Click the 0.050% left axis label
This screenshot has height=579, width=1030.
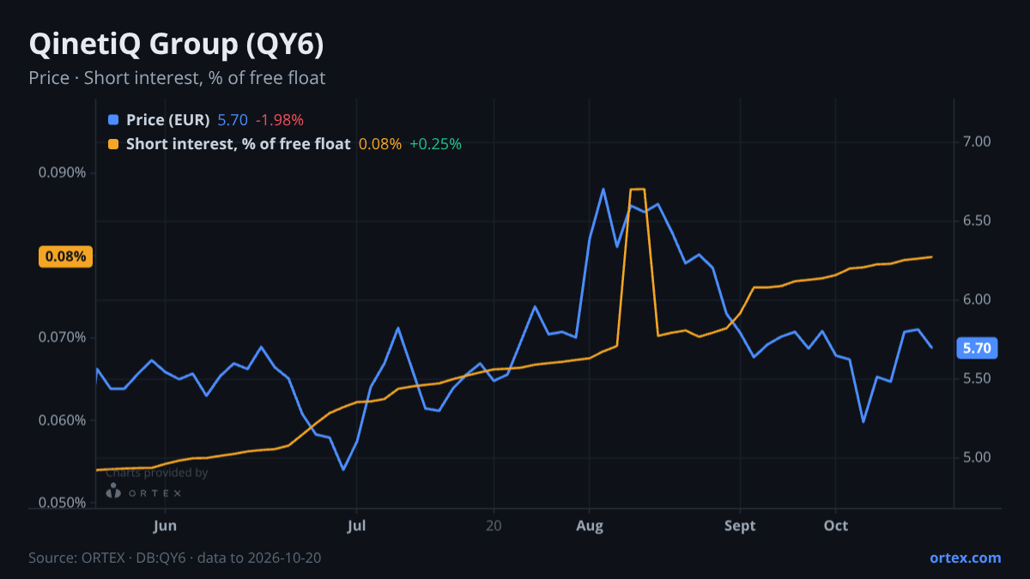63,503
